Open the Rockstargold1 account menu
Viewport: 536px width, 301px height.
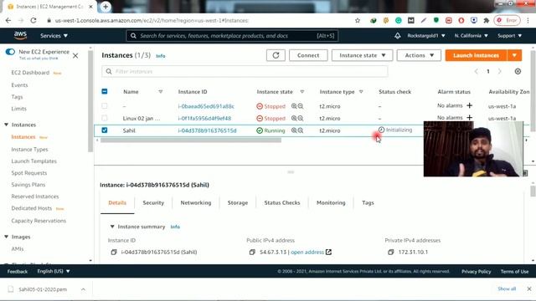pos(426,36)
